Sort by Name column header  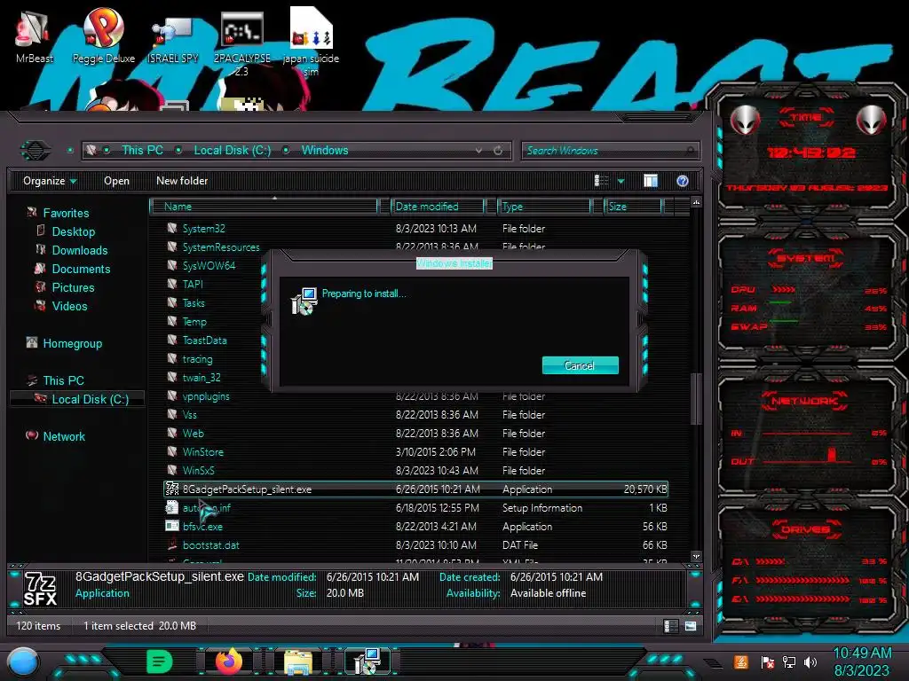[264, 206]
